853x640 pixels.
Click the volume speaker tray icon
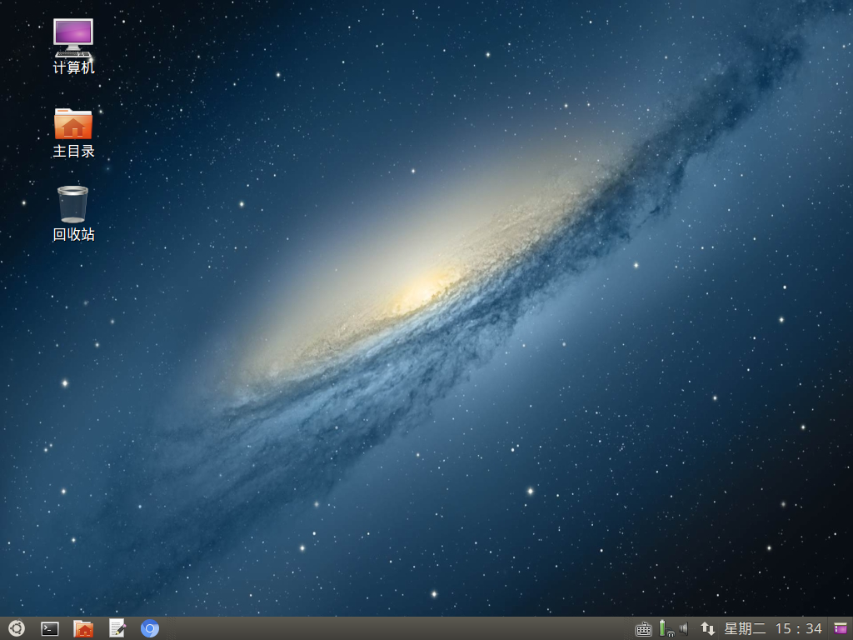[685, 628]
